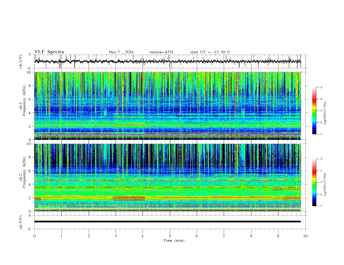
Task: Click time axis tick label "6"
Action: tap(197, 236)
